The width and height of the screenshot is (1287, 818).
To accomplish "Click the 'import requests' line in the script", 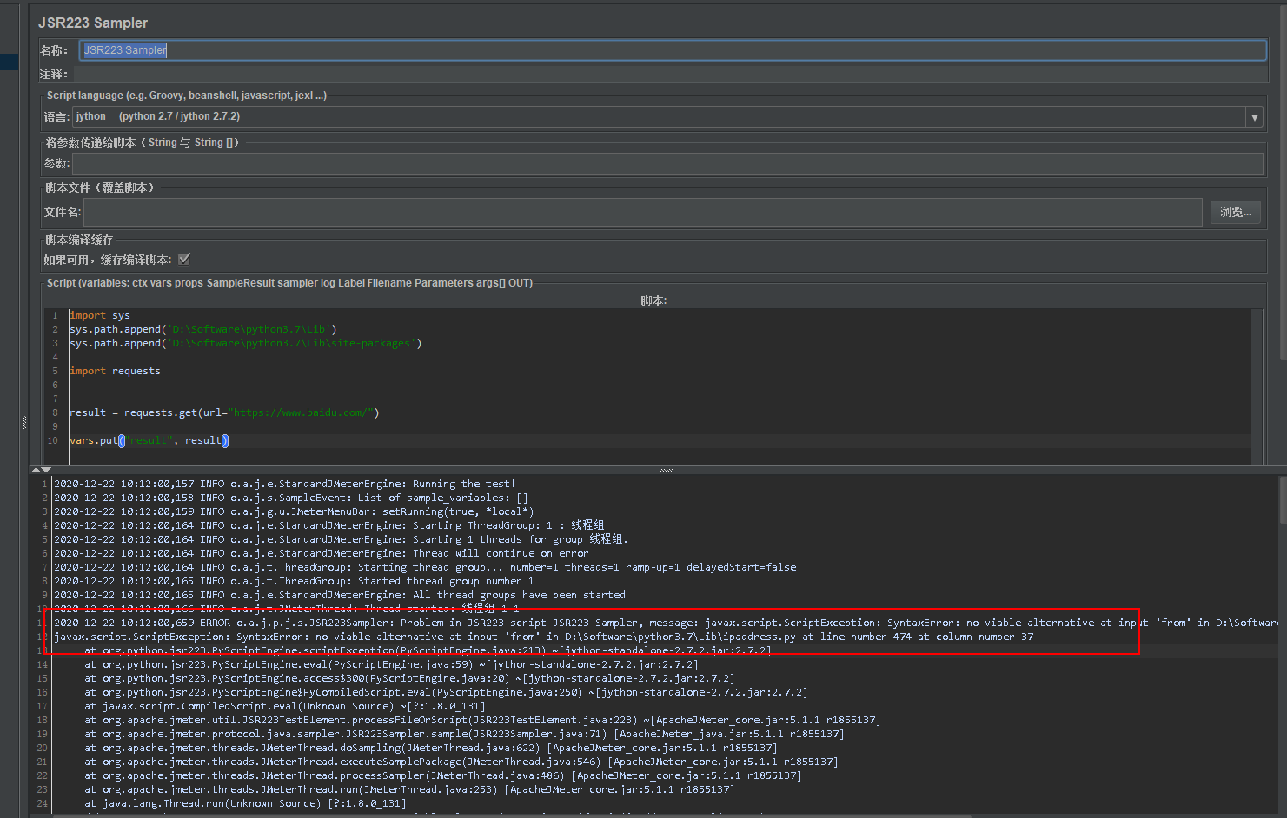I will coord(116,371).
